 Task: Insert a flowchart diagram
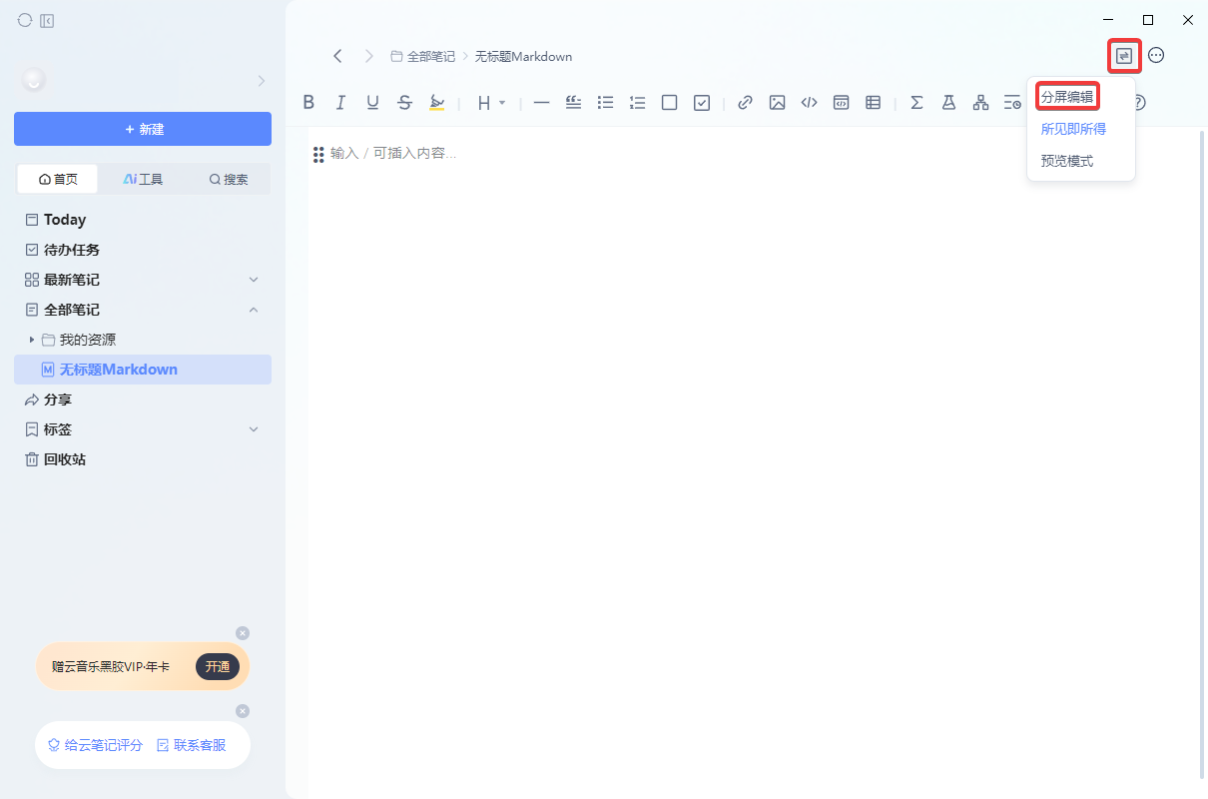tap(980, 102)
